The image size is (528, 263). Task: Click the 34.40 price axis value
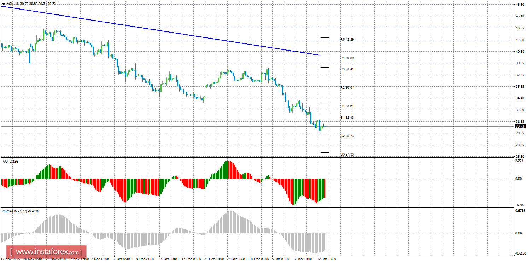coord(520,98)
